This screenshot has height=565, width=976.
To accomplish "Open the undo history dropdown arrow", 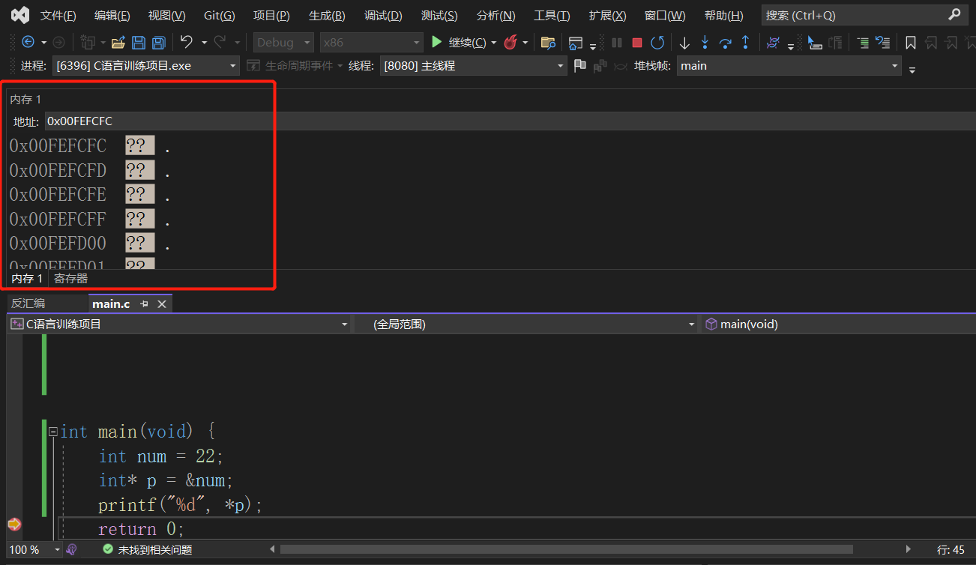I will coord(204,43).
